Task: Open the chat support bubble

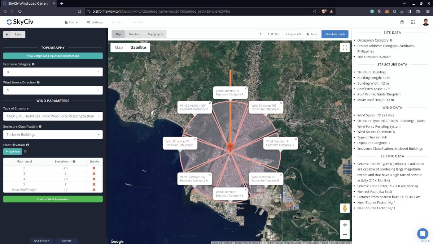Action: point(422,233)
